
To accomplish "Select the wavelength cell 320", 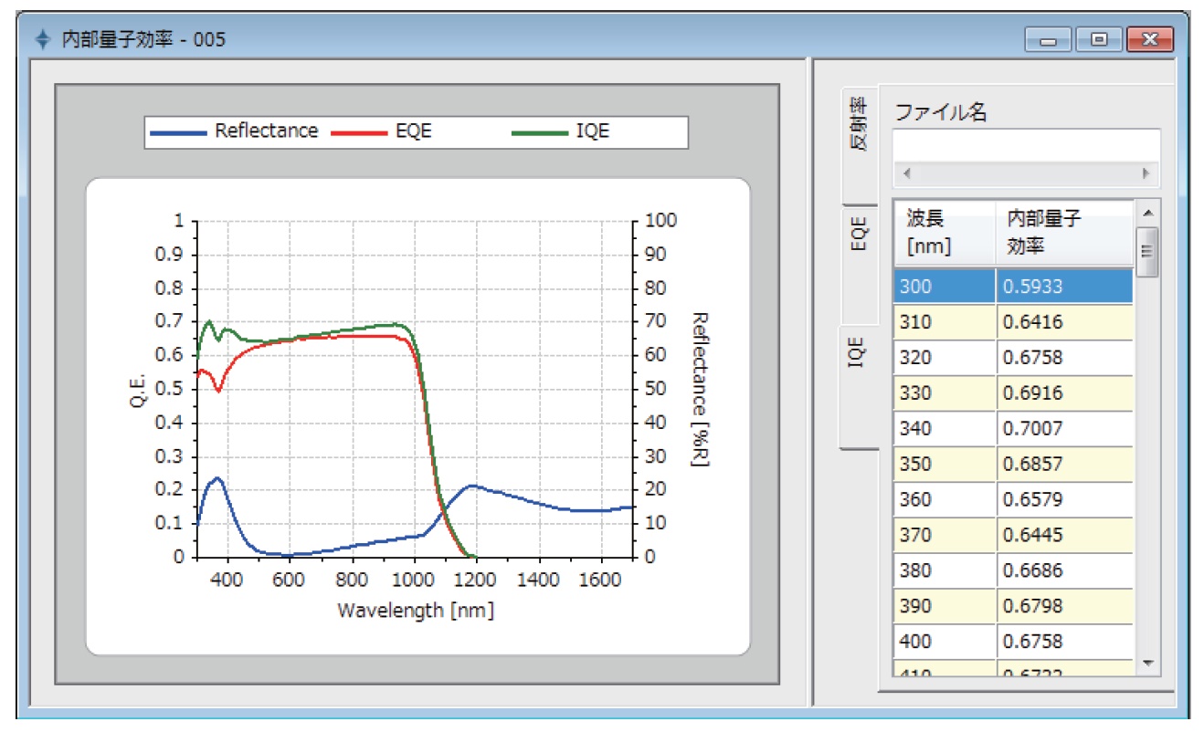I will 945,357.
